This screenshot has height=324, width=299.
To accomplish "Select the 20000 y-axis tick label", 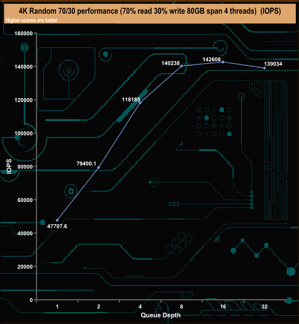I will pos(24,267).
